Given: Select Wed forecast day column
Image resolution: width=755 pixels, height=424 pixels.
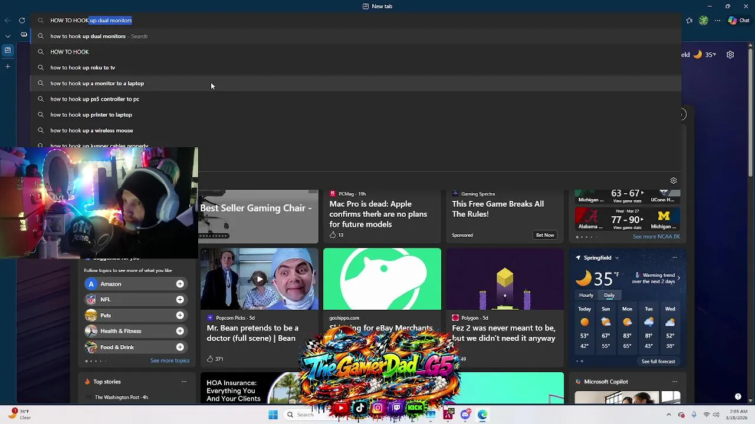Looking at the screenshot, I should (670, 327).
